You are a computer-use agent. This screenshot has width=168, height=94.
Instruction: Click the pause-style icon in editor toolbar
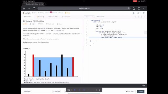coord(135,17)
